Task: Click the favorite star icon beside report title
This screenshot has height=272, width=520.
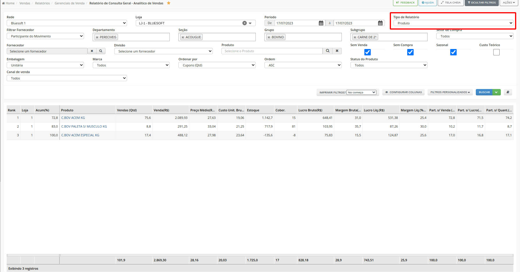Action: pyautogui.click(x=169, y=3)
